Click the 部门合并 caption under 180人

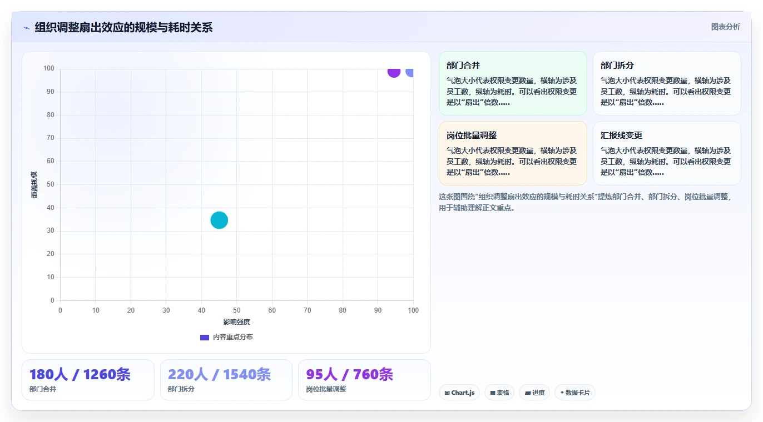[43, 389]
